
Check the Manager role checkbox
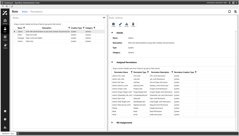pyautogui.click(x=15, y=38)
